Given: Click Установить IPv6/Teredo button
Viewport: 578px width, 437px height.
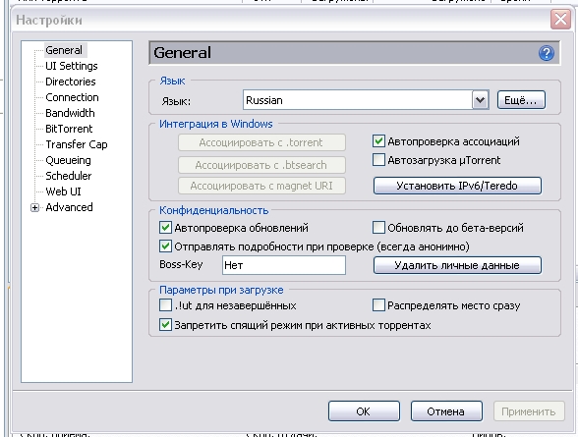Looking at the screenshot, I should pos(457,186).
